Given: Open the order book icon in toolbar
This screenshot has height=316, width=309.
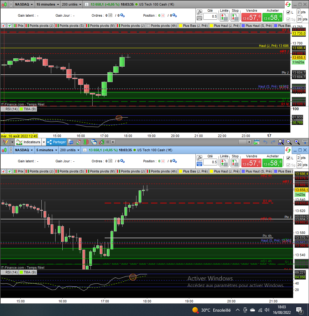Looking at the screenshot, I should tap(86, 142).
